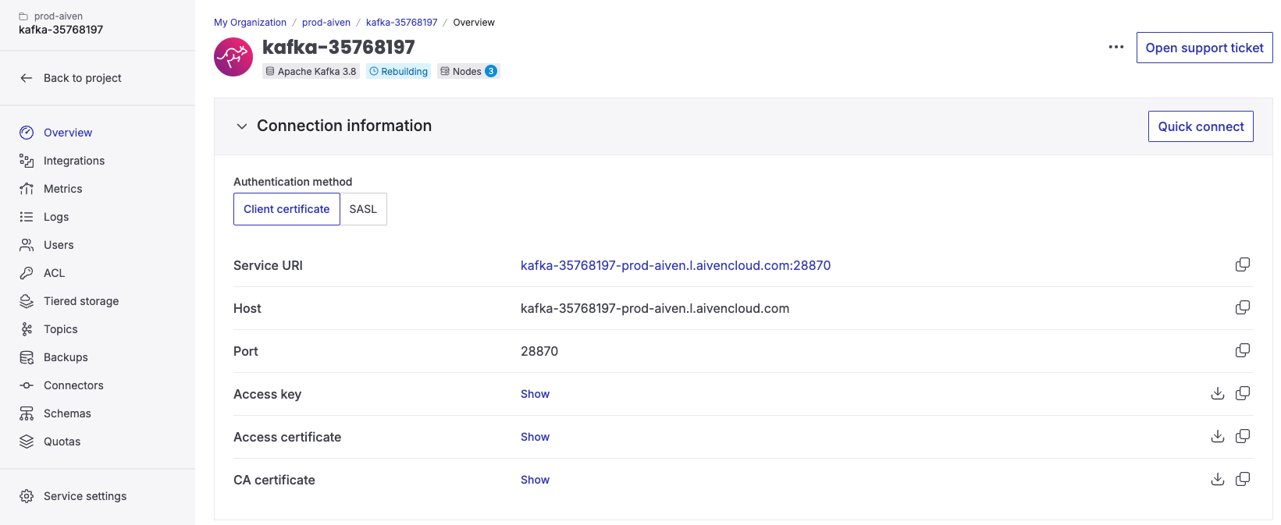Click the Port value 28870

click(539, 351)
